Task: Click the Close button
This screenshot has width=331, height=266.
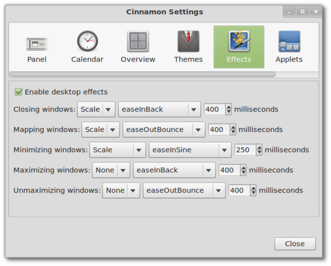Action: (295, 243)
